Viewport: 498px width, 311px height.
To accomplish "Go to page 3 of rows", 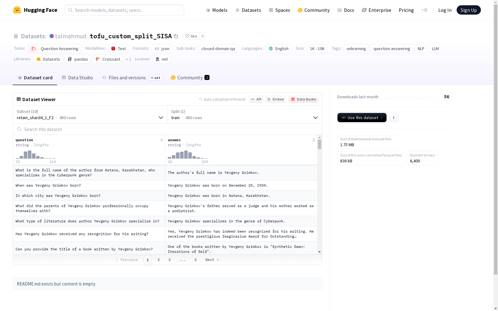I will point(169,260).
